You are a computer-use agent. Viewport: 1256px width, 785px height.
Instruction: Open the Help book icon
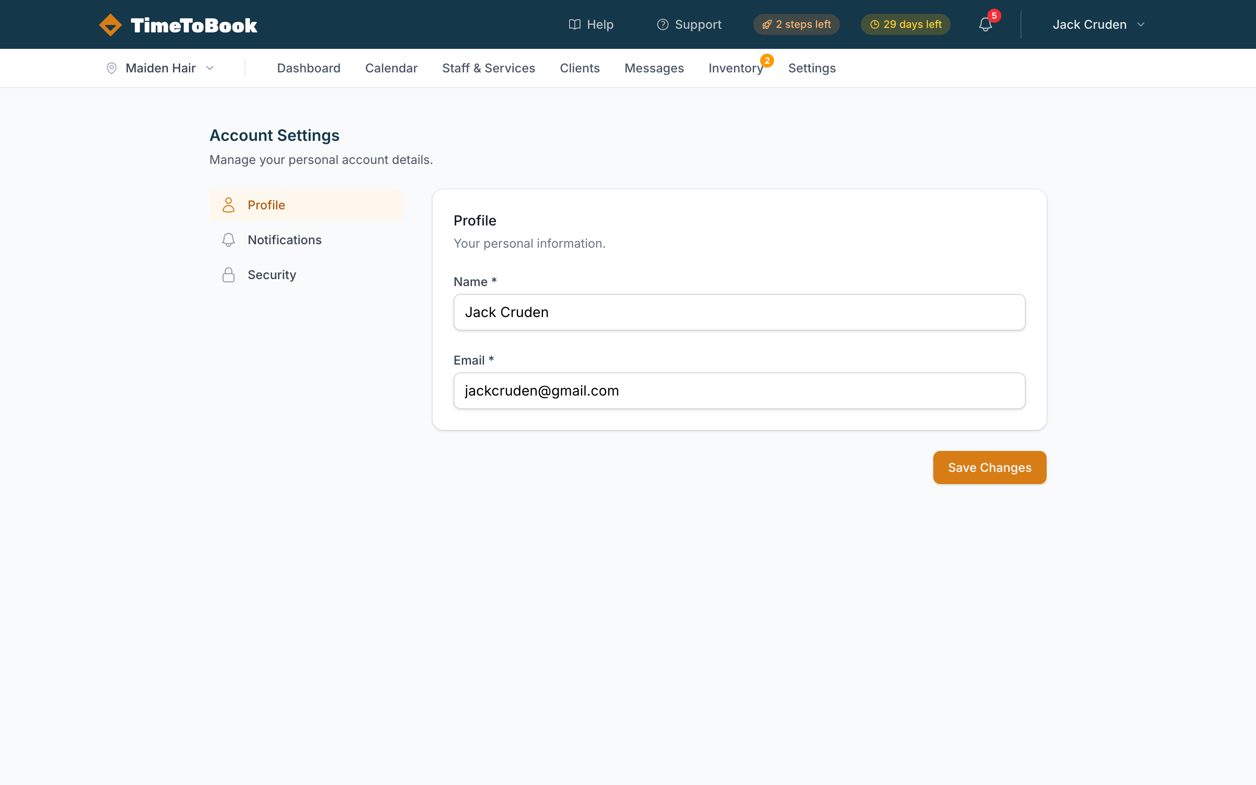click(574, 24)
